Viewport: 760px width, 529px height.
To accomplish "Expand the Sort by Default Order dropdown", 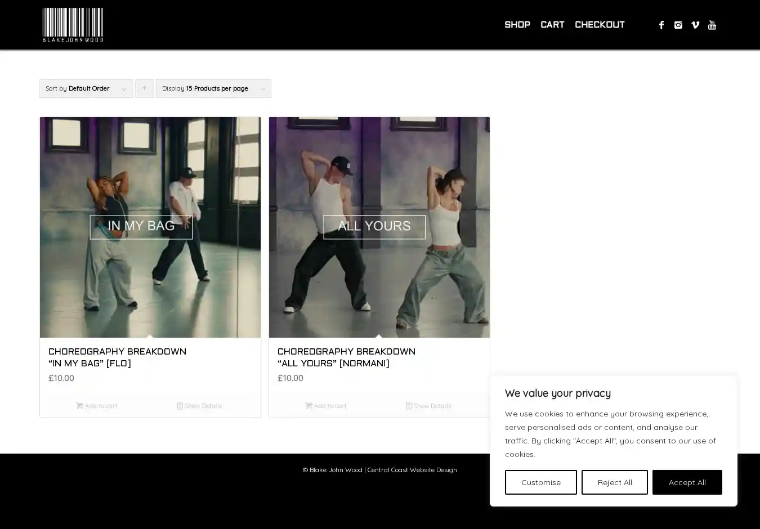I will pos(86,88).
